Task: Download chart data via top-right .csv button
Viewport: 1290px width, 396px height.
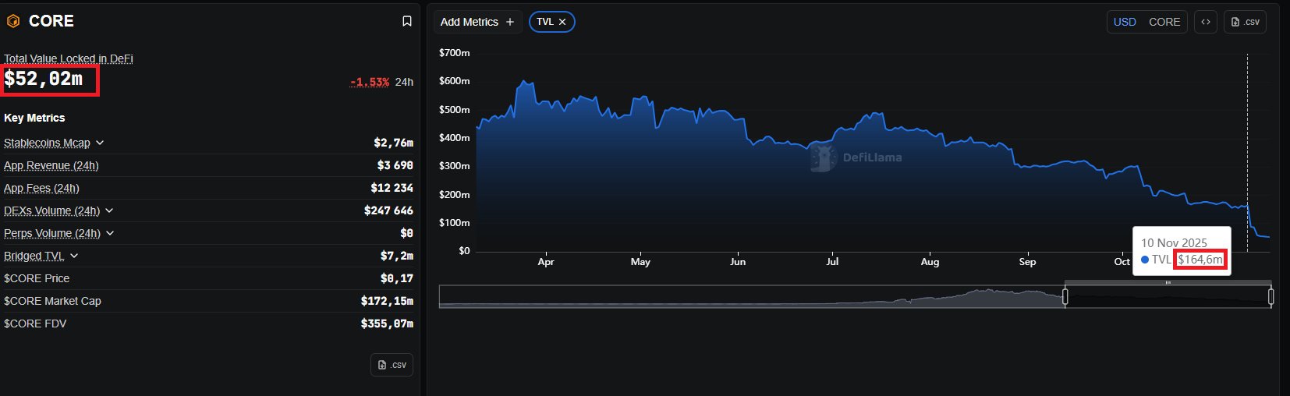Action: coord(1245,22)
